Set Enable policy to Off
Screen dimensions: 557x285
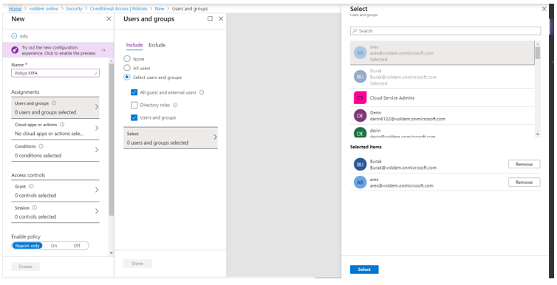tap(77, 246)
